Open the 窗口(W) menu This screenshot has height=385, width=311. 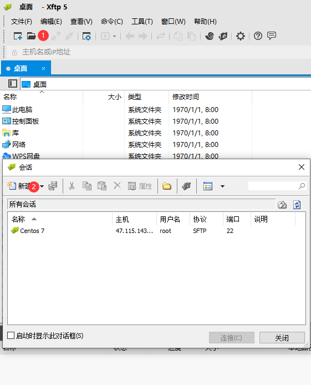click(173, 22)
